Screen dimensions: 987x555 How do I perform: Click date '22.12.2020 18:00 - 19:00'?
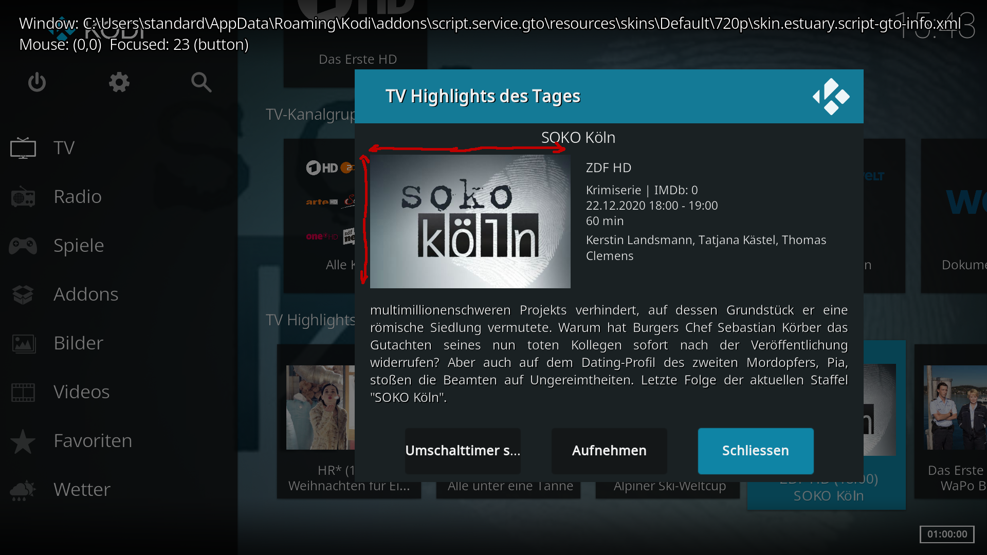tap(652, 206)
